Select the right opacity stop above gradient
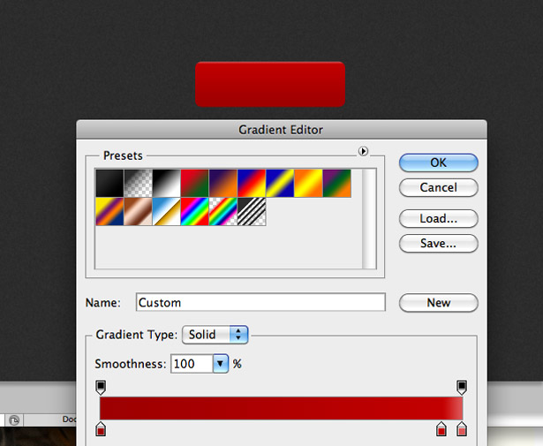 point(462,388)
